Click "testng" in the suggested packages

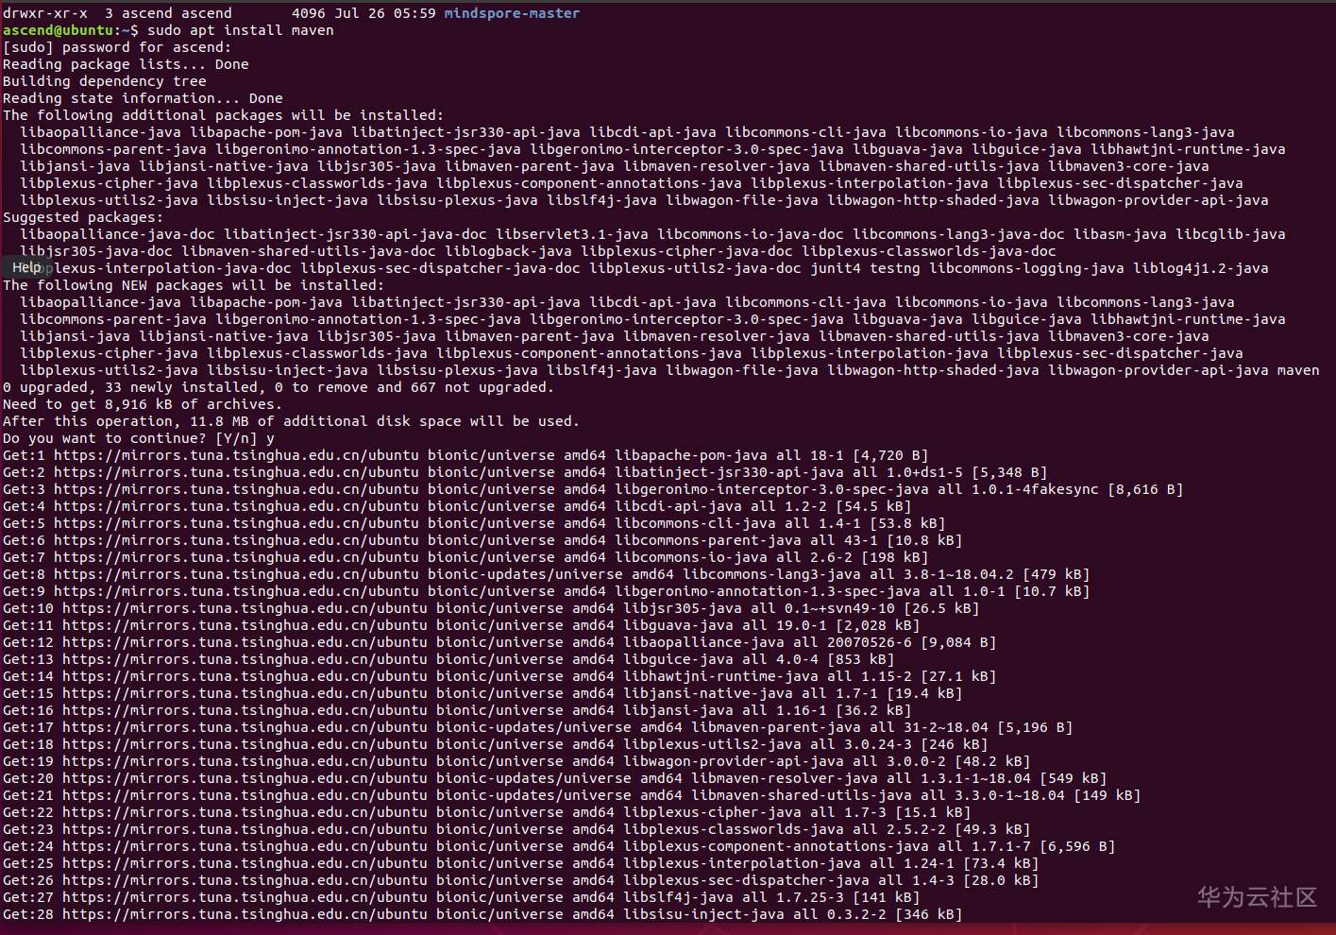895,268
